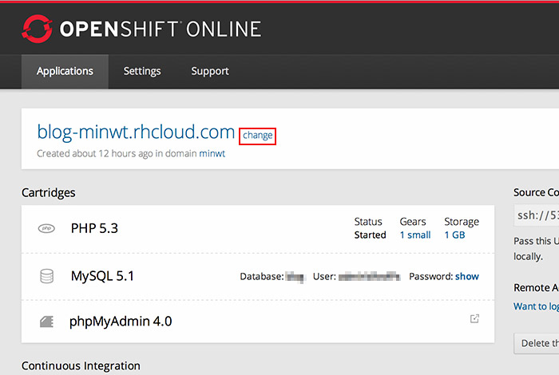Click the Remote Access heading

click(536, 288)
